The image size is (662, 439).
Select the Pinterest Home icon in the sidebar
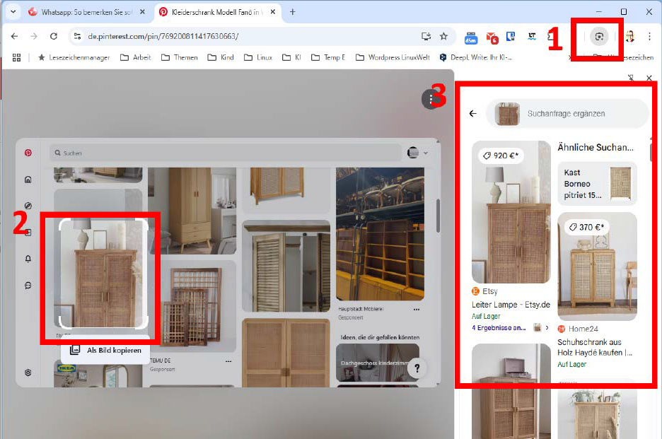click(26, 179)
